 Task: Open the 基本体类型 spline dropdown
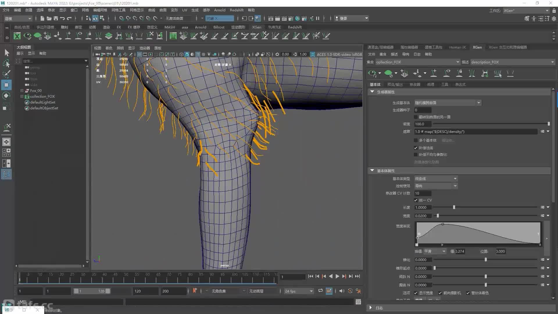tap(436, 179)
